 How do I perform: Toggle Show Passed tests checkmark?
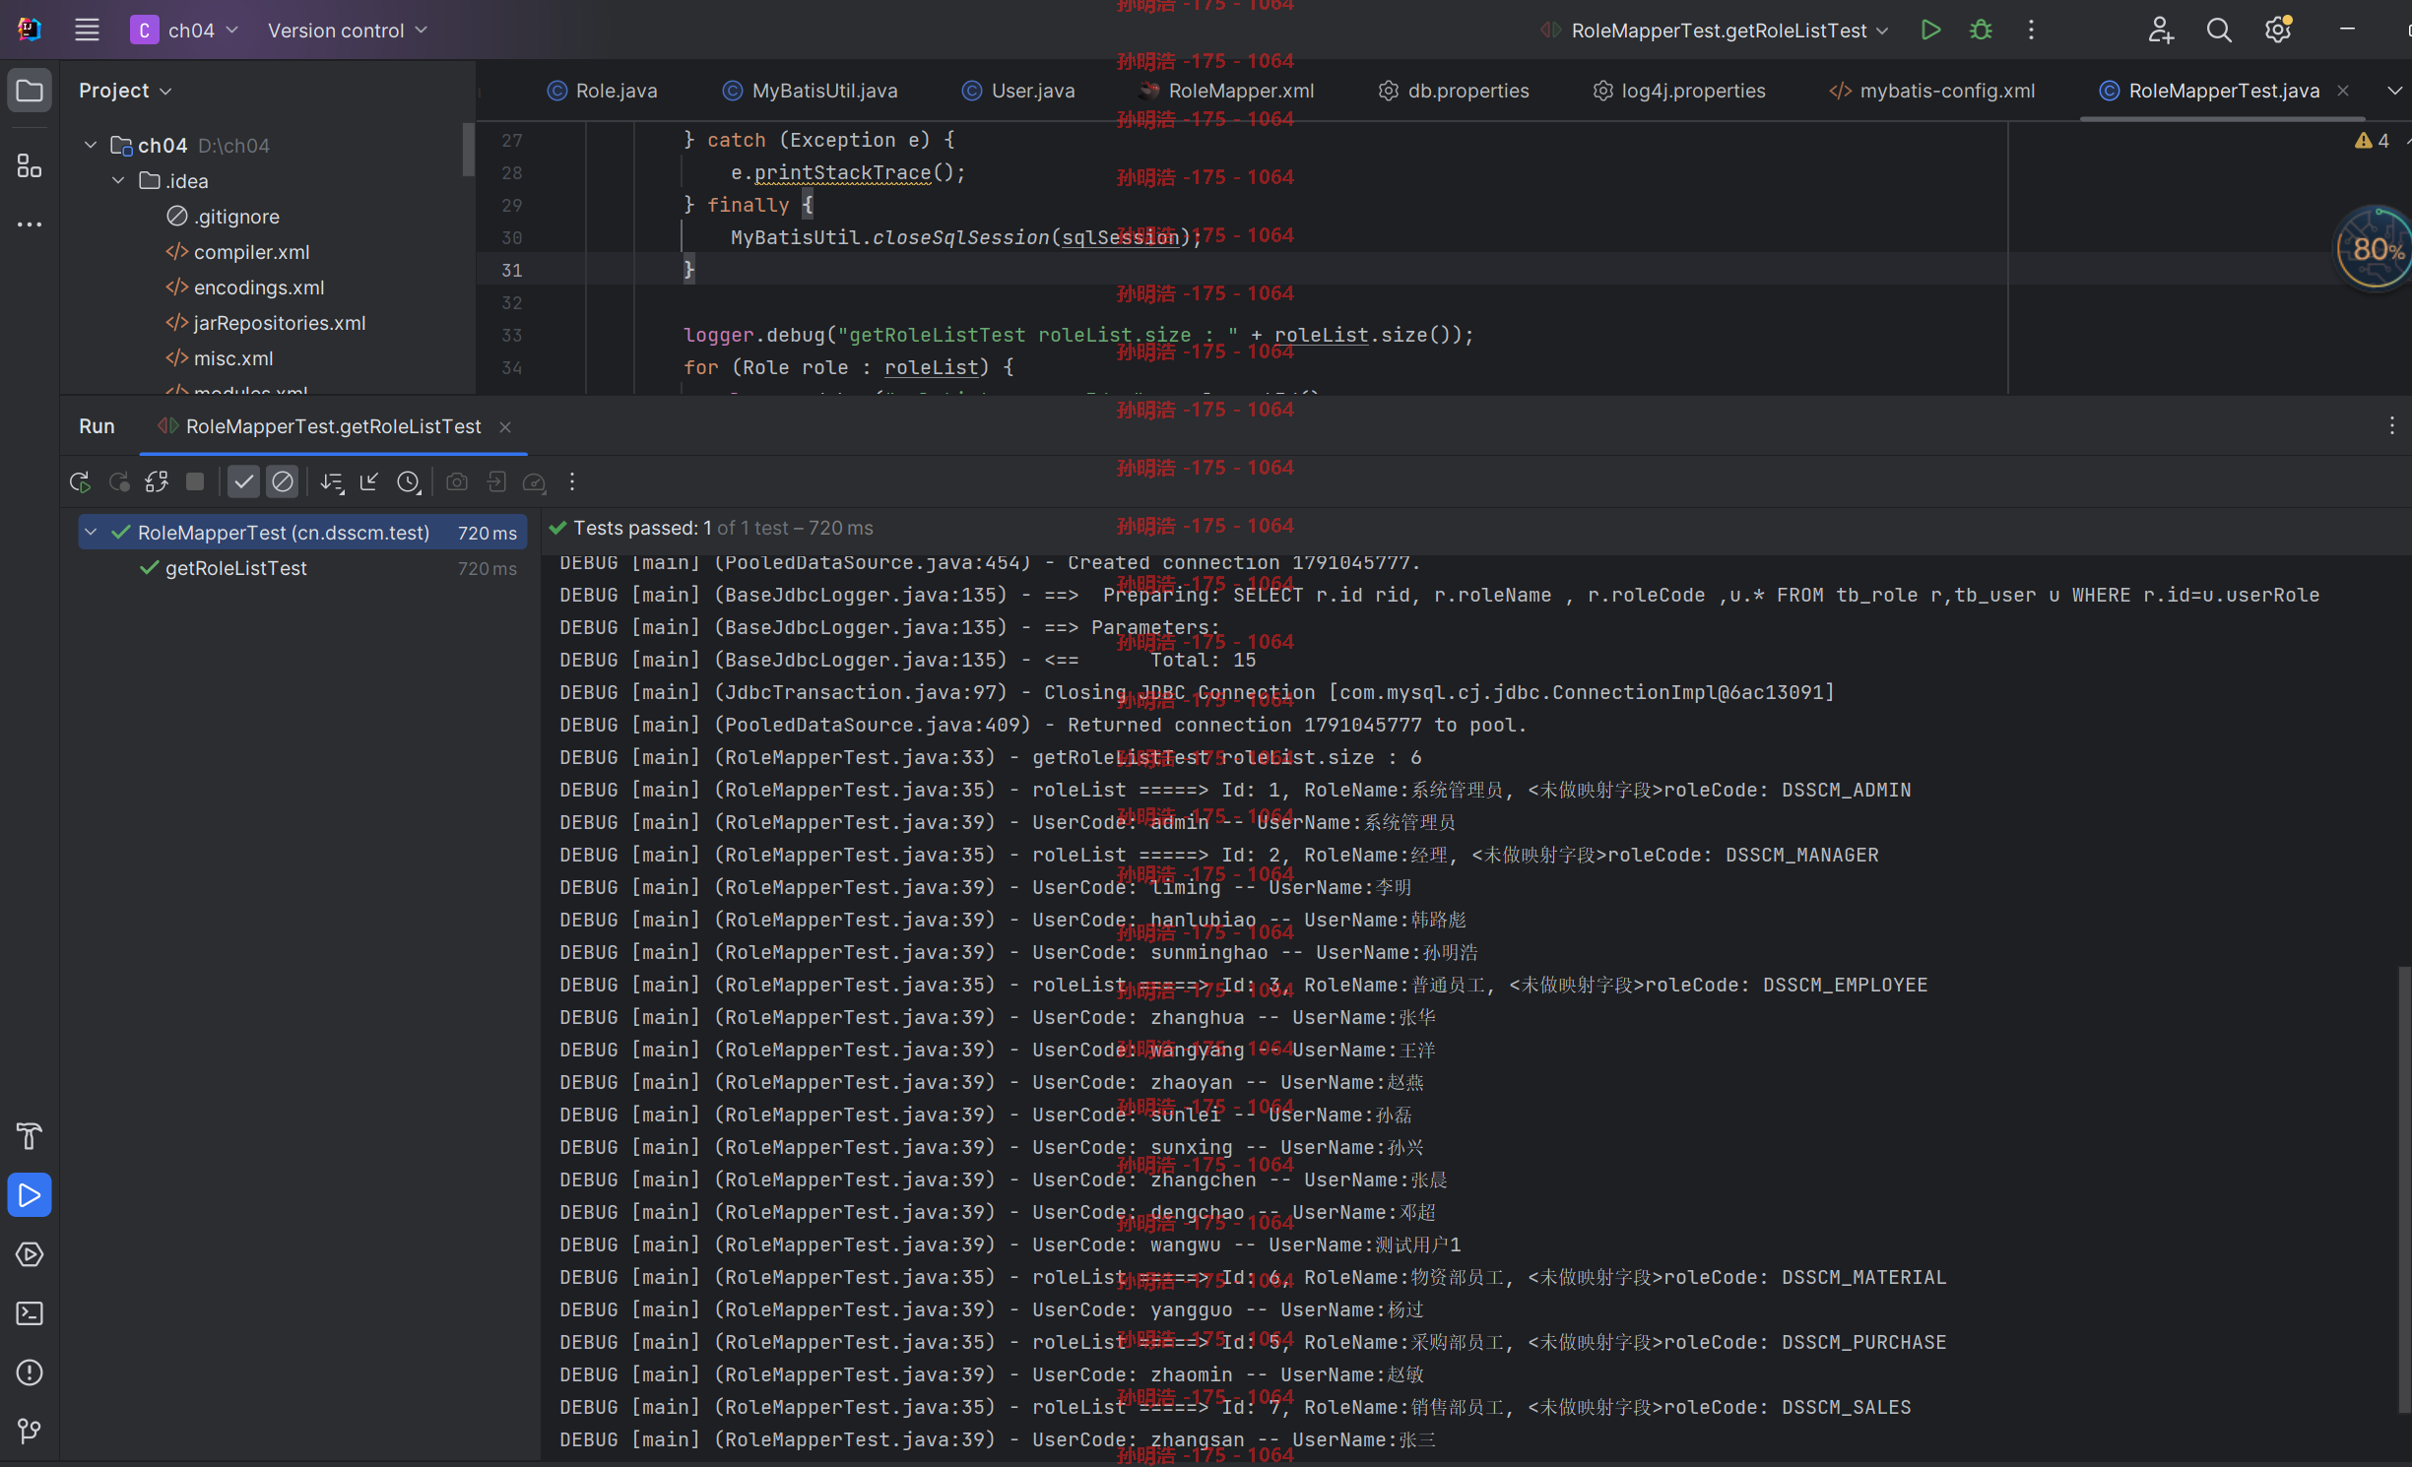[243, 481]
